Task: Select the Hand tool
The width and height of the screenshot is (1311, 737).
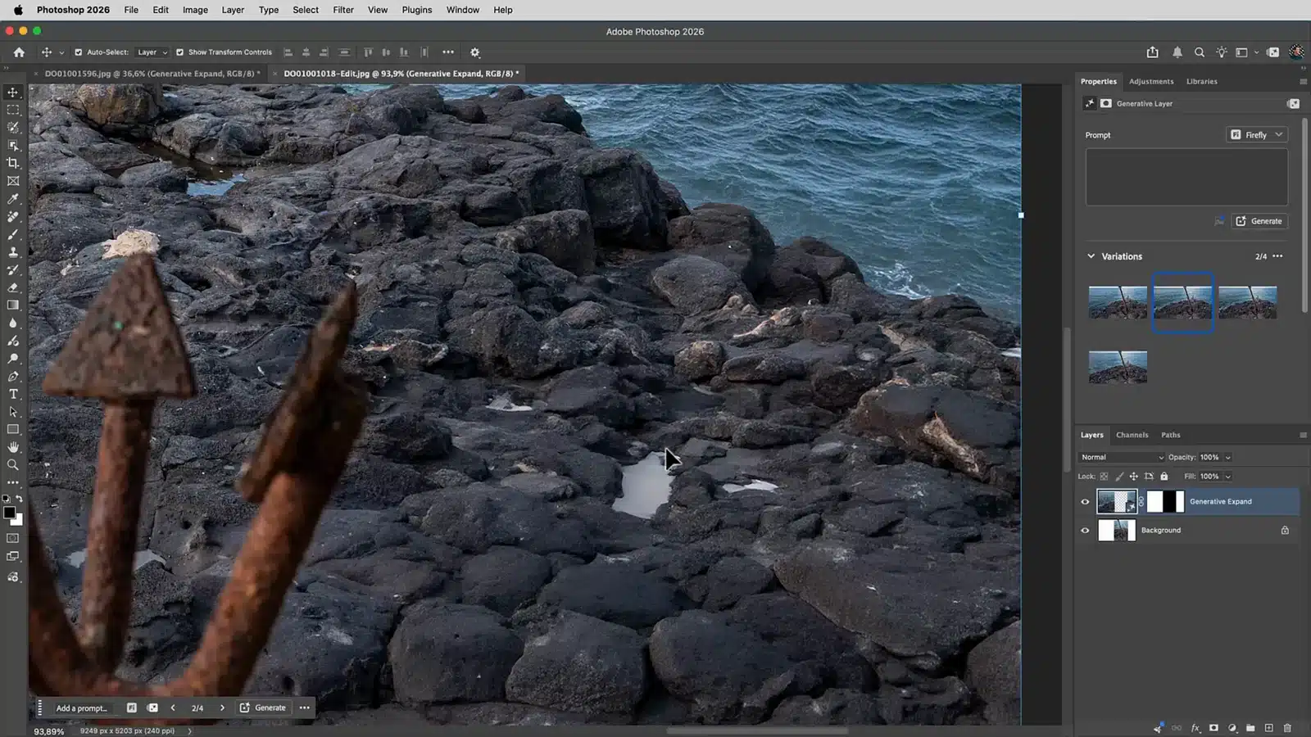Action: click(13, 447)
